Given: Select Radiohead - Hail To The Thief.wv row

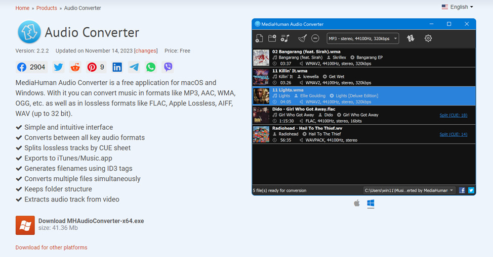Looking at the screenshot, I should click(x=364, y=134).
